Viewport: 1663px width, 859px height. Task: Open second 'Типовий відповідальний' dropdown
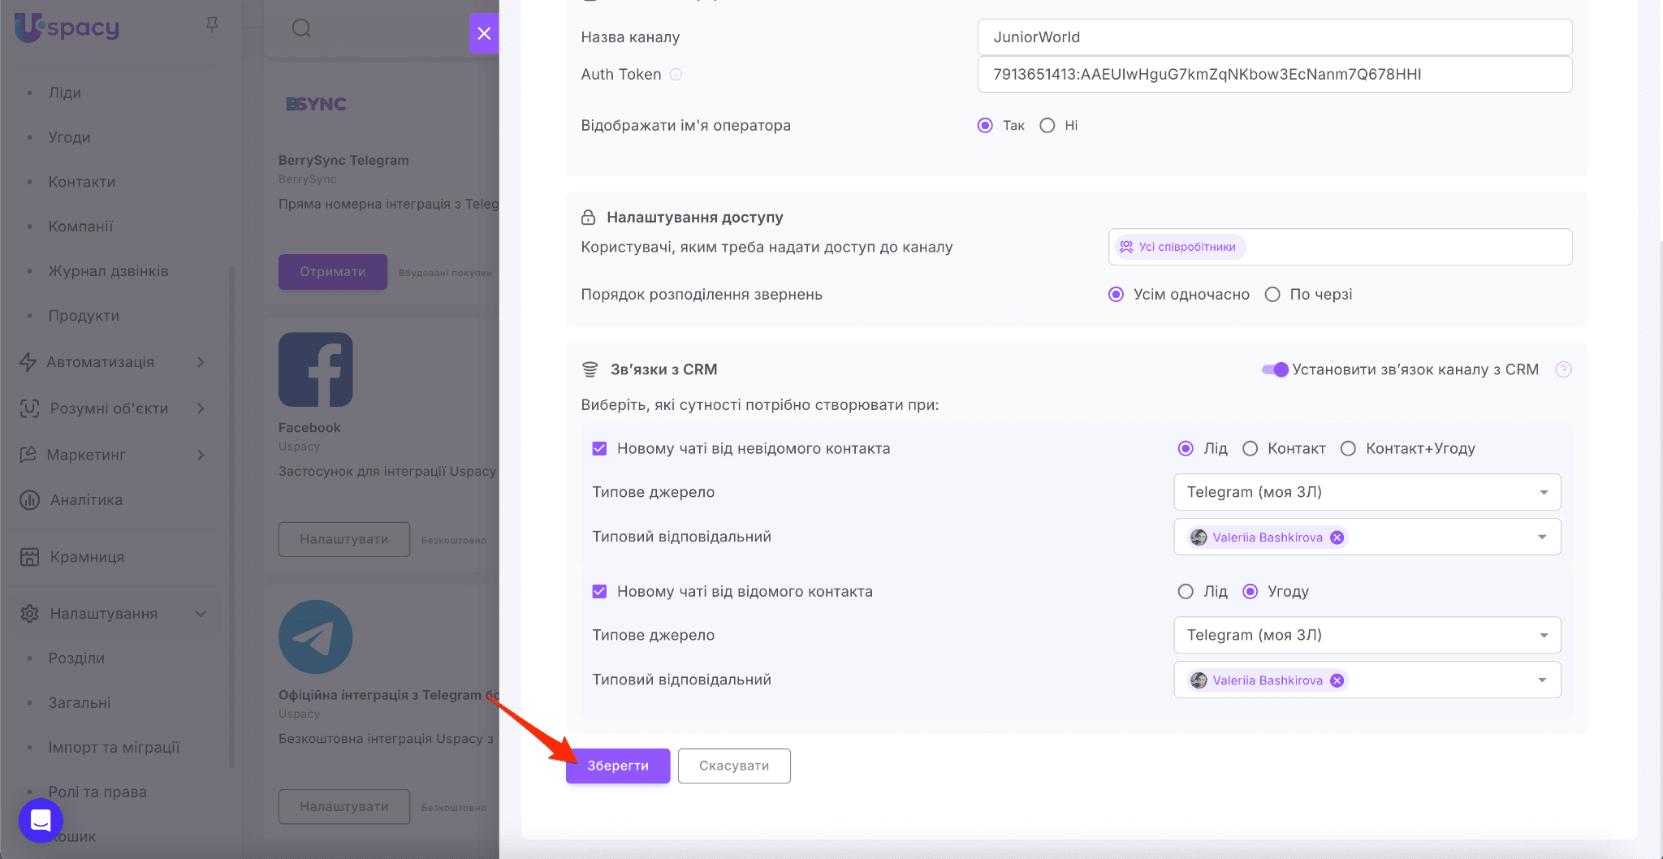pos(1540,680)
